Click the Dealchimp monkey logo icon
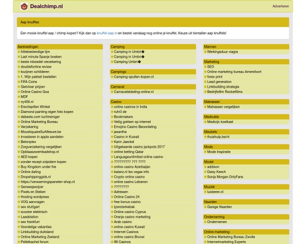 24,6
